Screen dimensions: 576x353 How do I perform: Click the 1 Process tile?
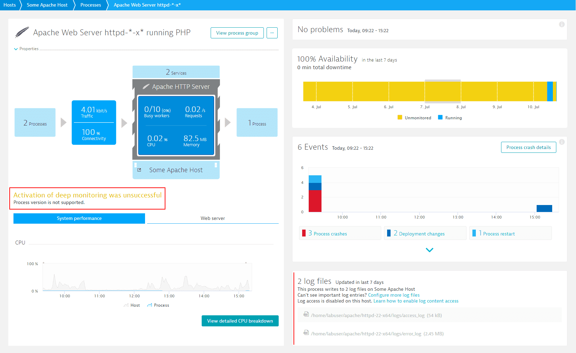click(x=257, y=122)
